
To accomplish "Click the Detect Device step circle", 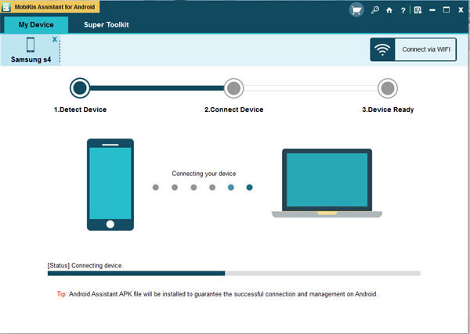I will click(x=80, y=88).
